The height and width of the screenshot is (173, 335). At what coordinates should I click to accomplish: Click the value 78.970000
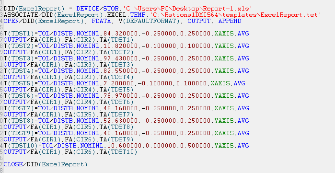click(120, 95)
